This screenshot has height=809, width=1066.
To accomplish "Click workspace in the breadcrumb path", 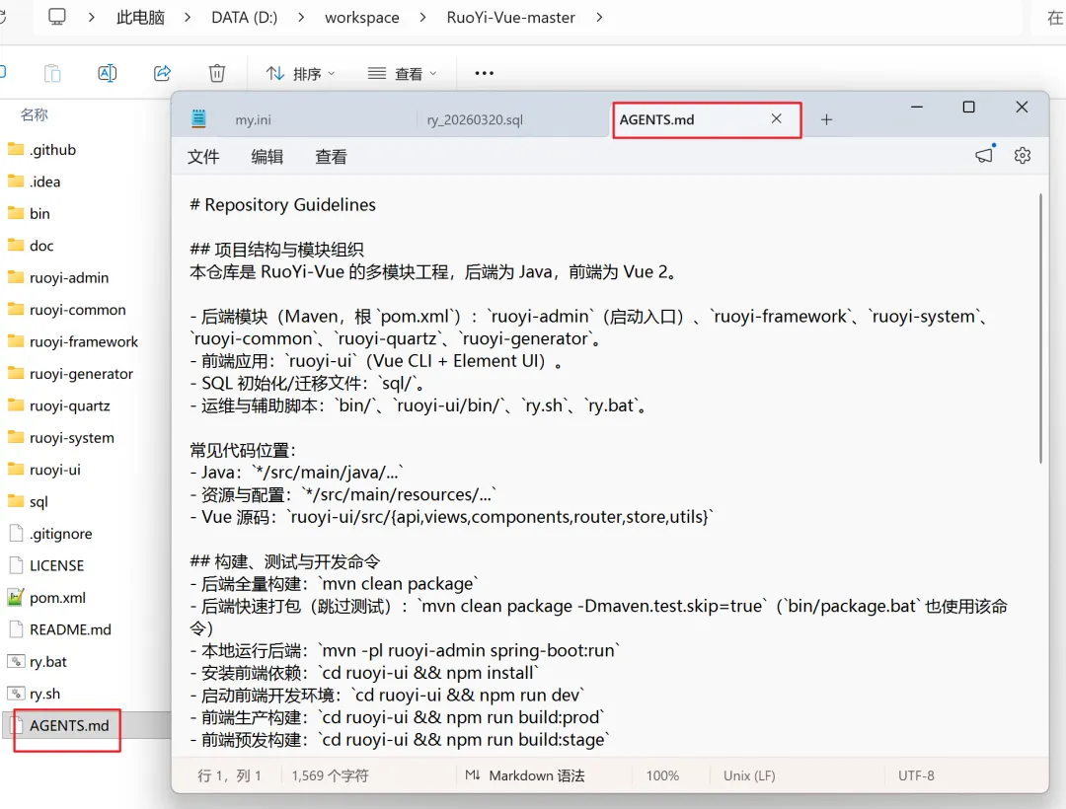I will point(361,17).
